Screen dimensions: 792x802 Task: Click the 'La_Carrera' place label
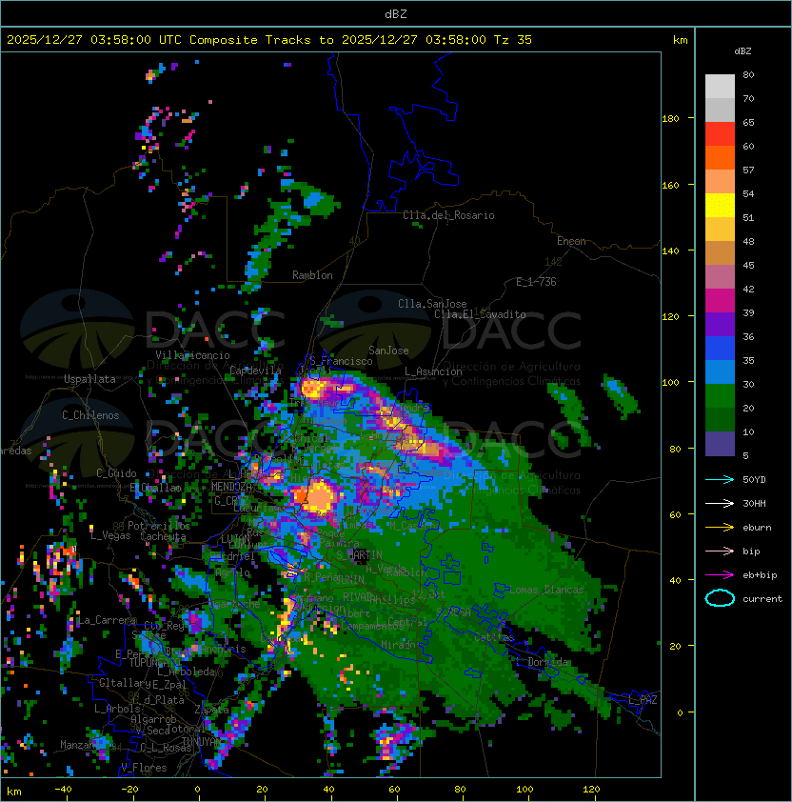pos(108,620)
